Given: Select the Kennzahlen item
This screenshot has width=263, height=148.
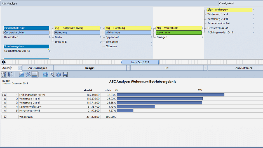Looking at the screenshot, I should tap(11, 37).
